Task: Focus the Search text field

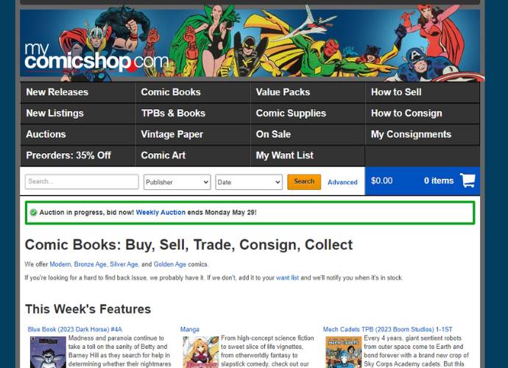Action: 82,182
